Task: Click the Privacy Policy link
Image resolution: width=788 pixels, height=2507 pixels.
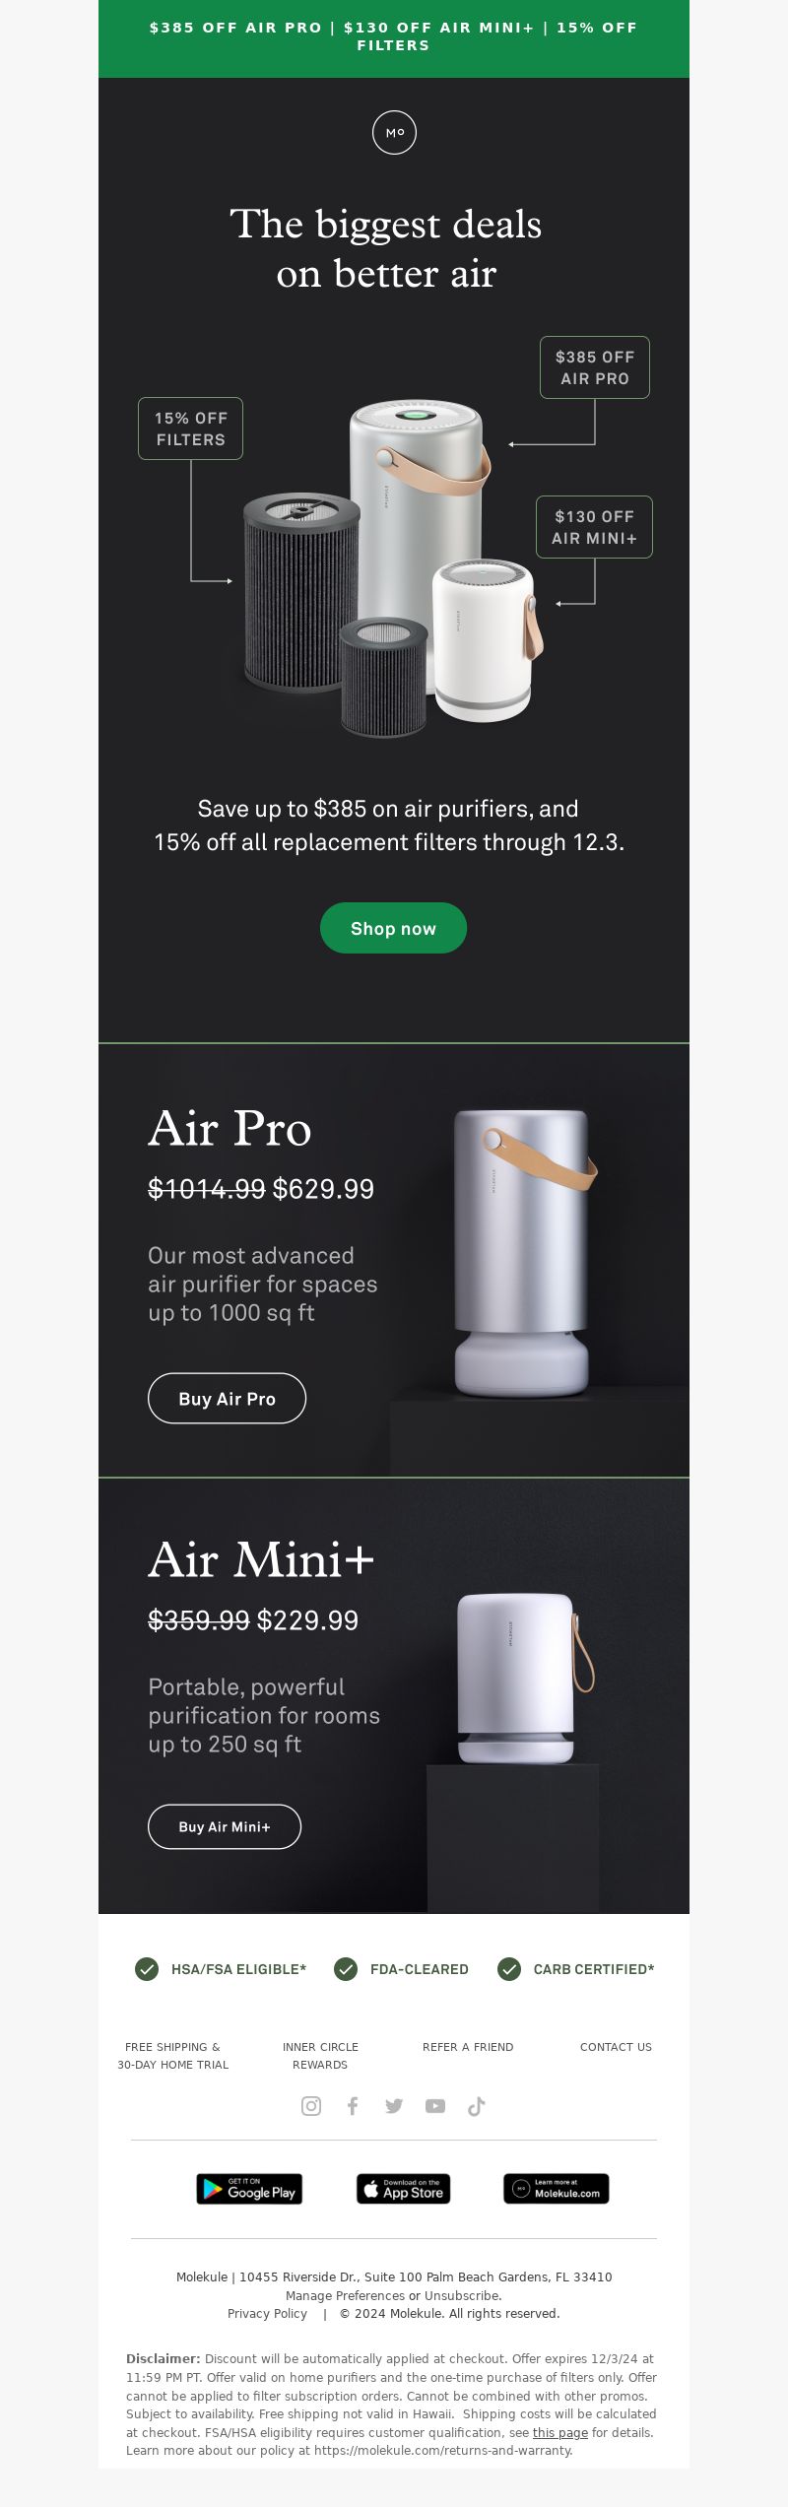Action: [267, 2313]
